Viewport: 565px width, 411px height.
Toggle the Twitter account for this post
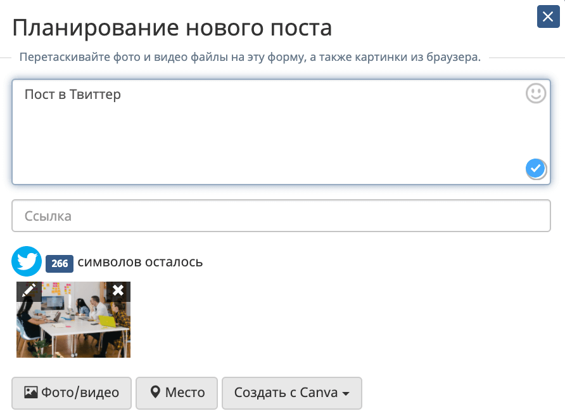26,261
